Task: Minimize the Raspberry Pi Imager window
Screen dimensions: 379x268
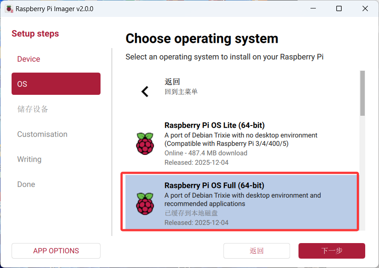Action: [x=313, y=8]
